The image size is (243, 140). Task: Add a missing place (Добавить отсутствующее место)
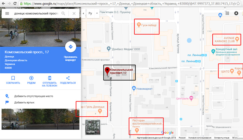[x=34, y=96]
